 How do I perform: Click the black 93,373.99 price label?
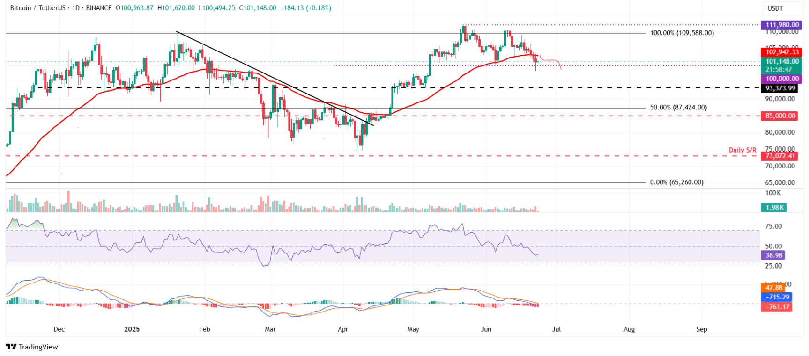pos(780,88)
